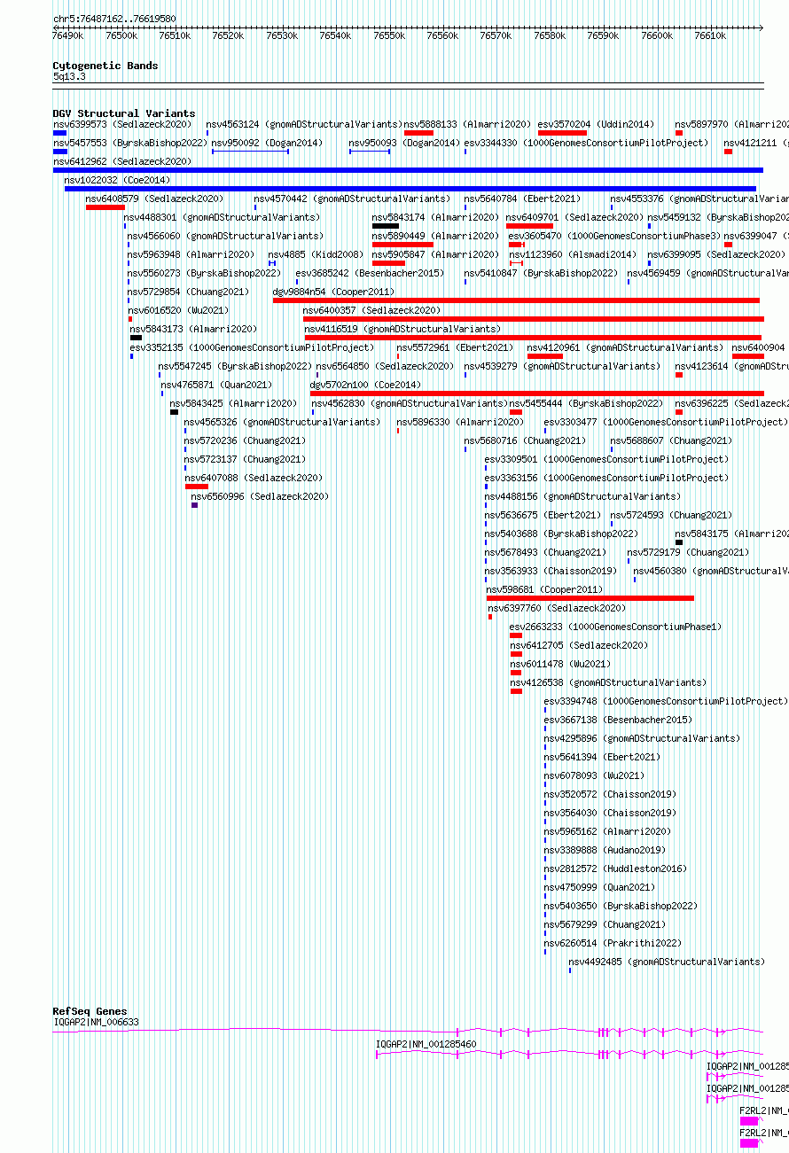Click red bar under nsv6409701
Viewport: 789px width, 1153px height.
click(529, 226)
